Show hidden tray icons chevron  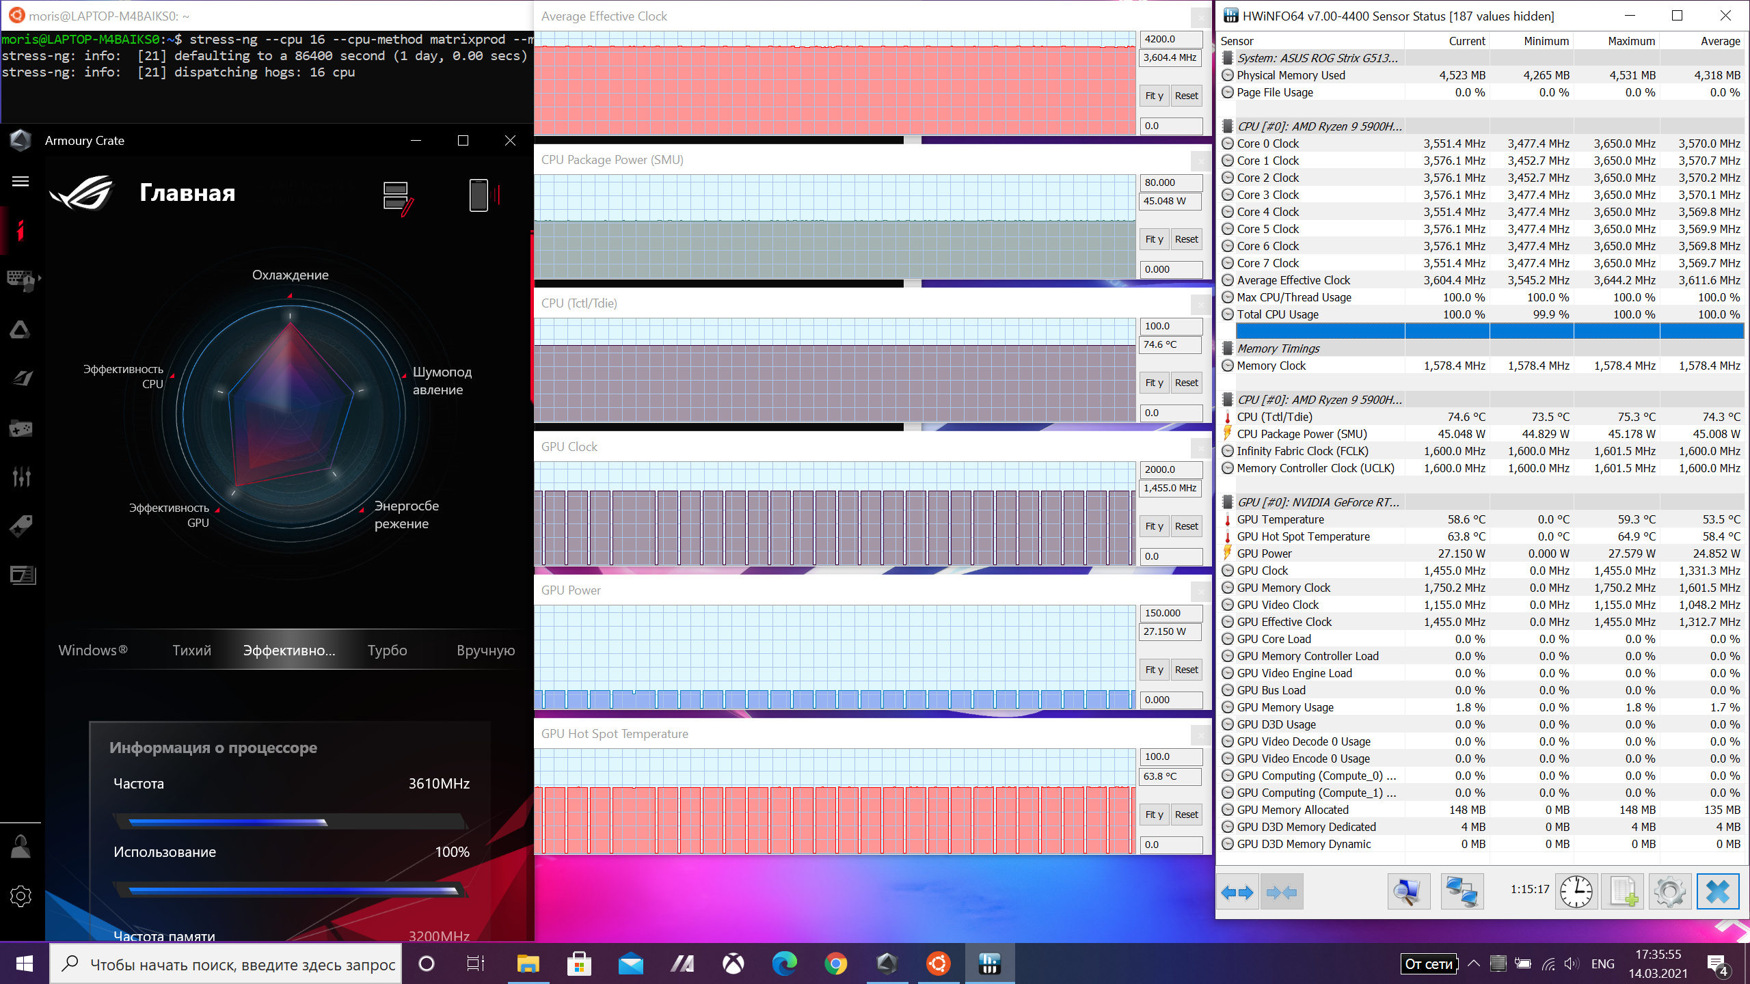(x=1474, y=963)
